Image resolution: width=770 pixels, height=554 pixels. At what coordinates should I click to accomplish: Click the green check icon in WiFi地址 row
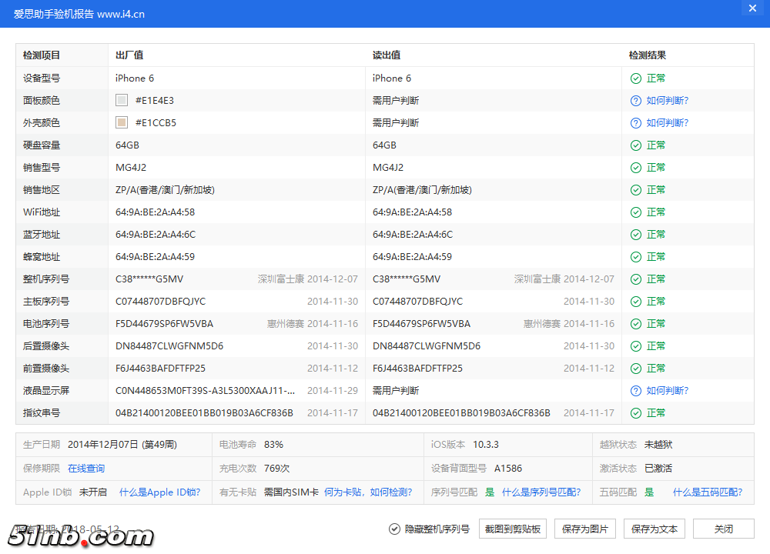pyautogui.click(x=636, y=212)
